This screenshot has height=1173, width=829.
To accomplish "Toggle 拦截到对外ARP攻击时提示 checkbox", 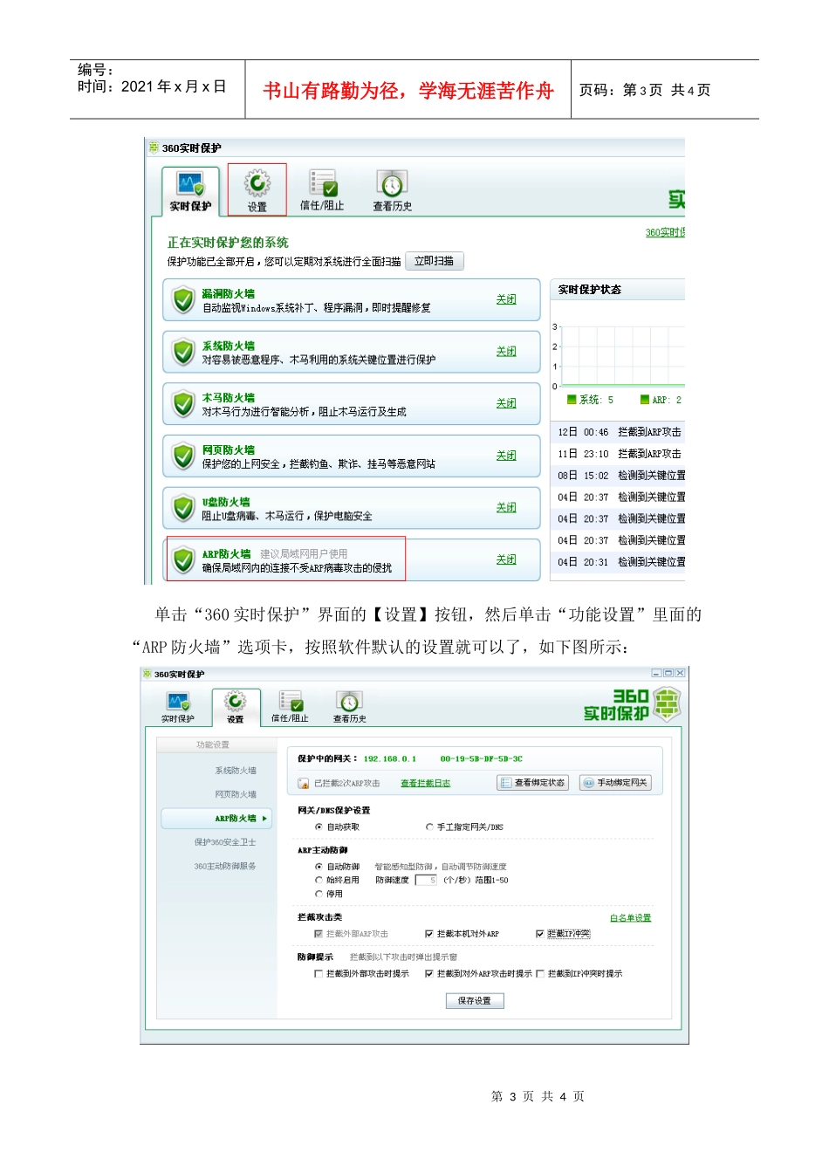I will click(x=429, y=974).
